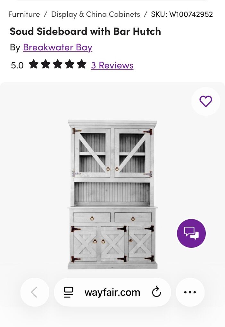The width and height of the screenshot is (225, 327).
Task: Open the three-dot more options menu
Action: pos(190,292)
